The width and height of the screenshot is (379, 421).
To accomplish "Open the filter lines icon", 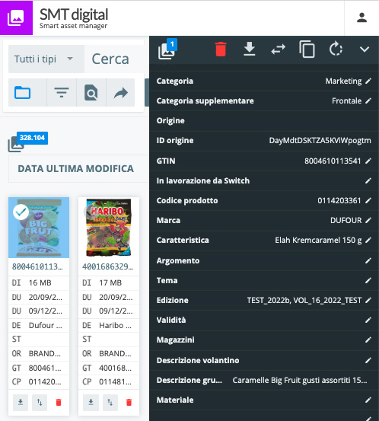I will pos(62,92).
